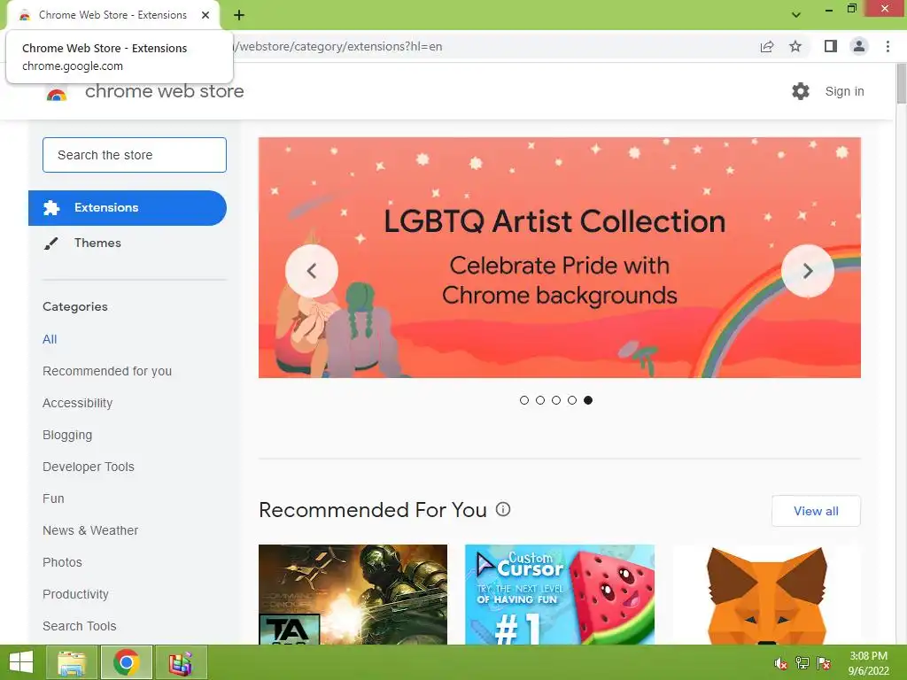Bookmark this tab with the star icon
Viewport: 907px width, 680px height.
pyautogui.click(x=795, y=46)
